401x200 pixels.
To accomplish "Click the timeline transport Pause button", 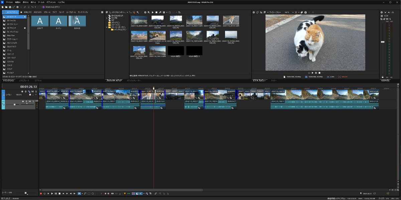I will (56, 193).
